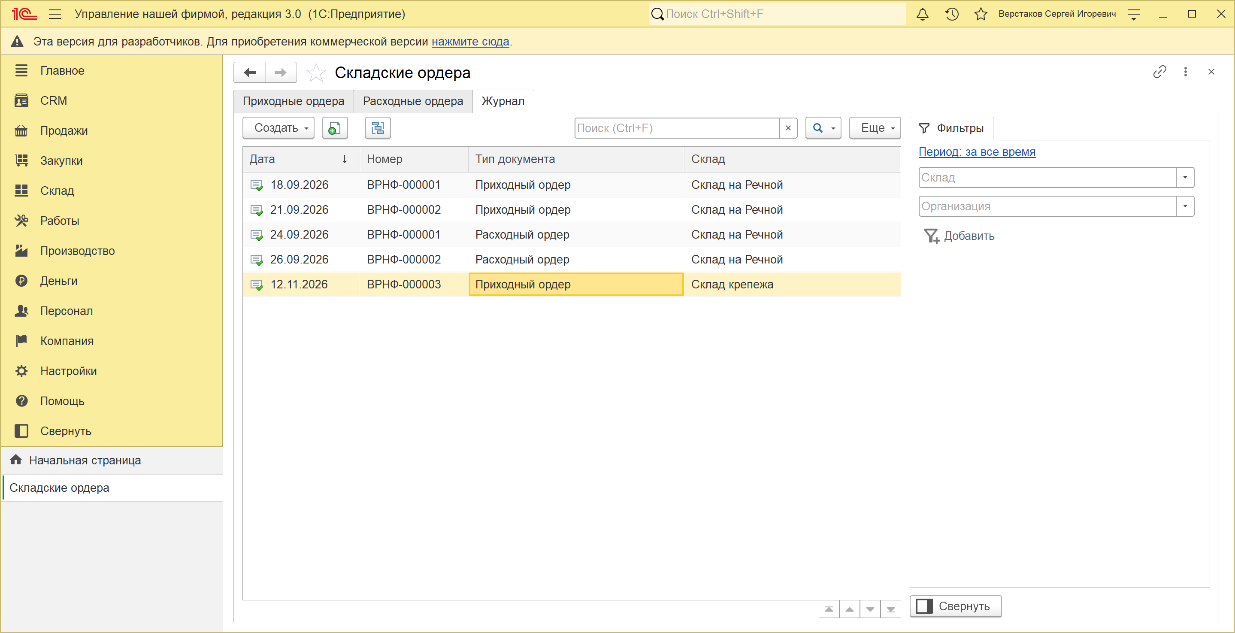Clear the list search with X
Viewport: 1235px width, 633px height.
788,128
